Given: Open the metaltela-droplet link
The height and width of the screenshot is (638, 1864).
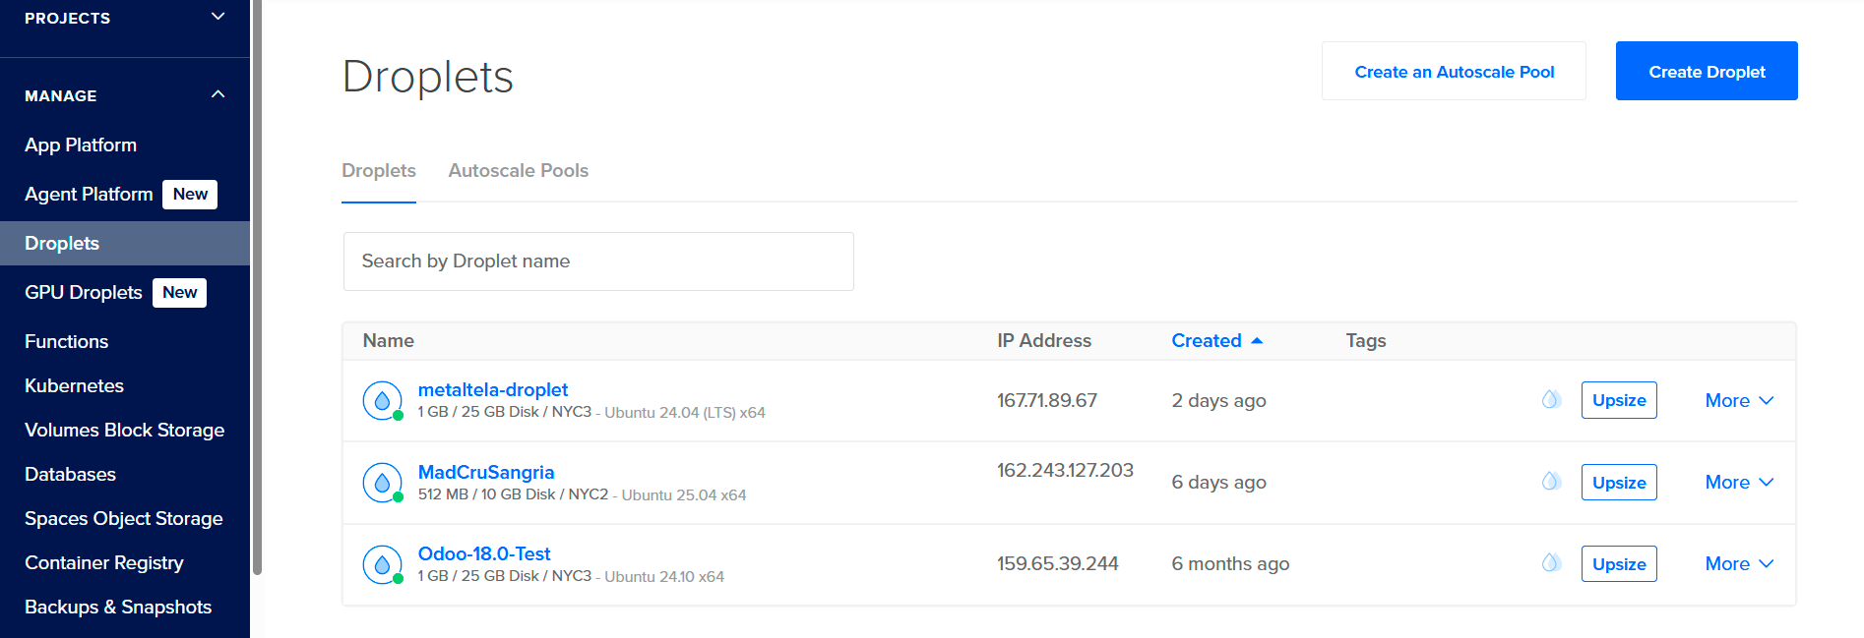Looking at the screenshot, I should click(x=493, y=389).
